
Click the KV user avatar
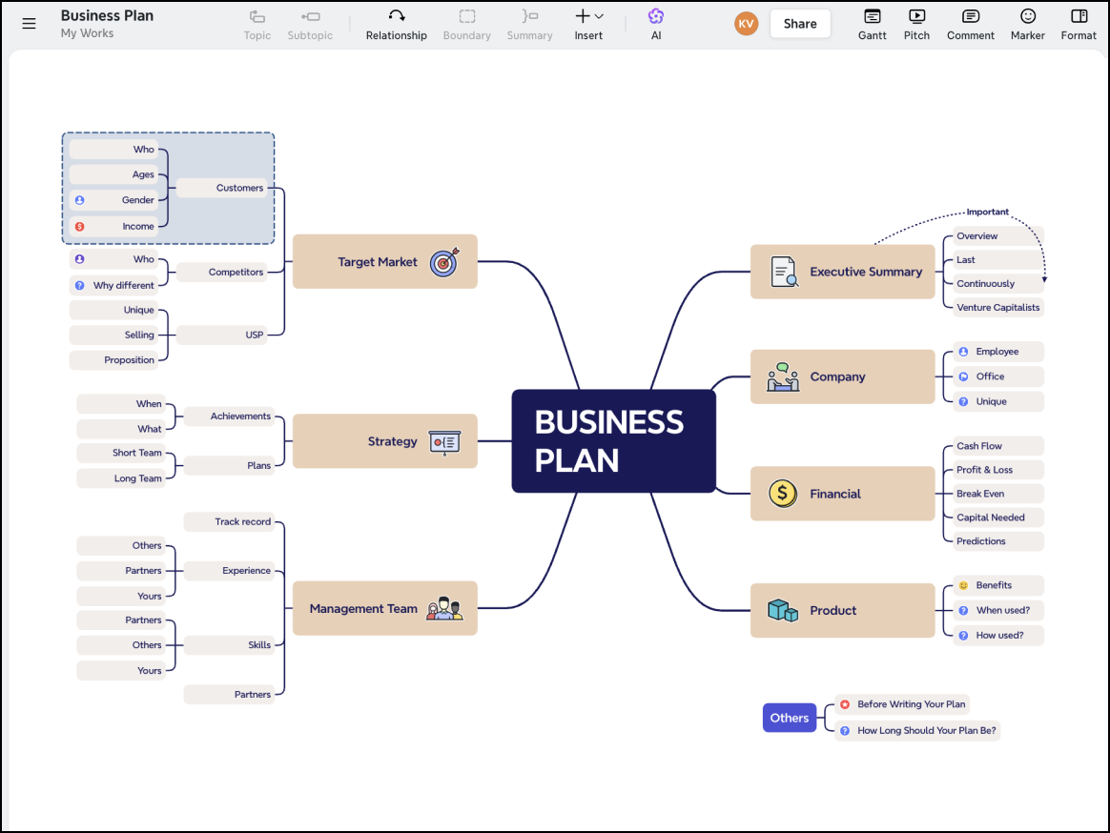[746, 24]
